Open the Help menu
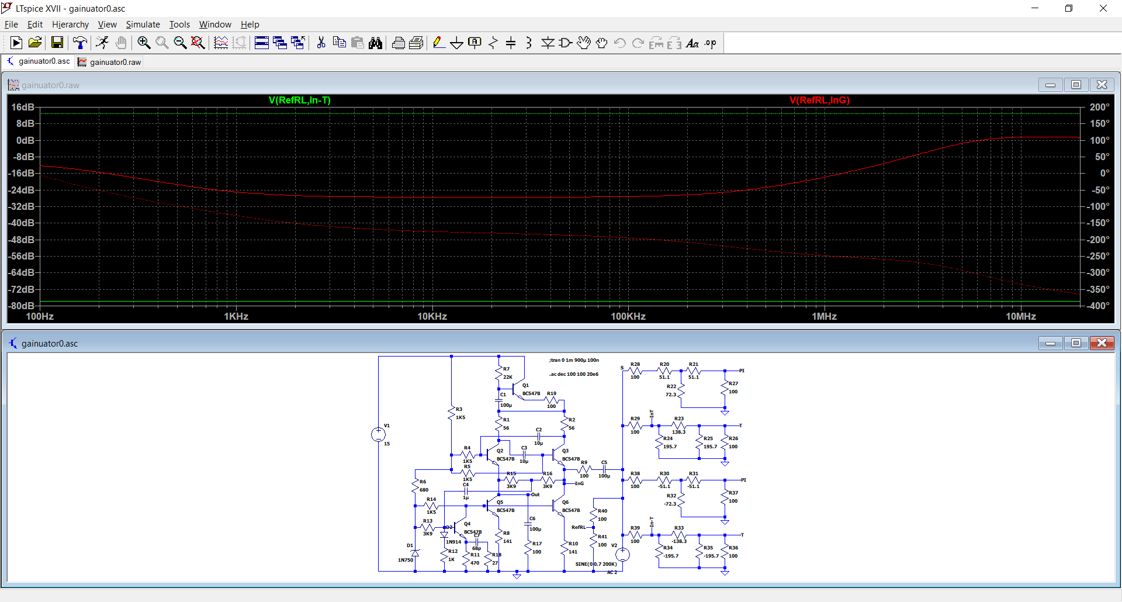 (x=250, y=24)
